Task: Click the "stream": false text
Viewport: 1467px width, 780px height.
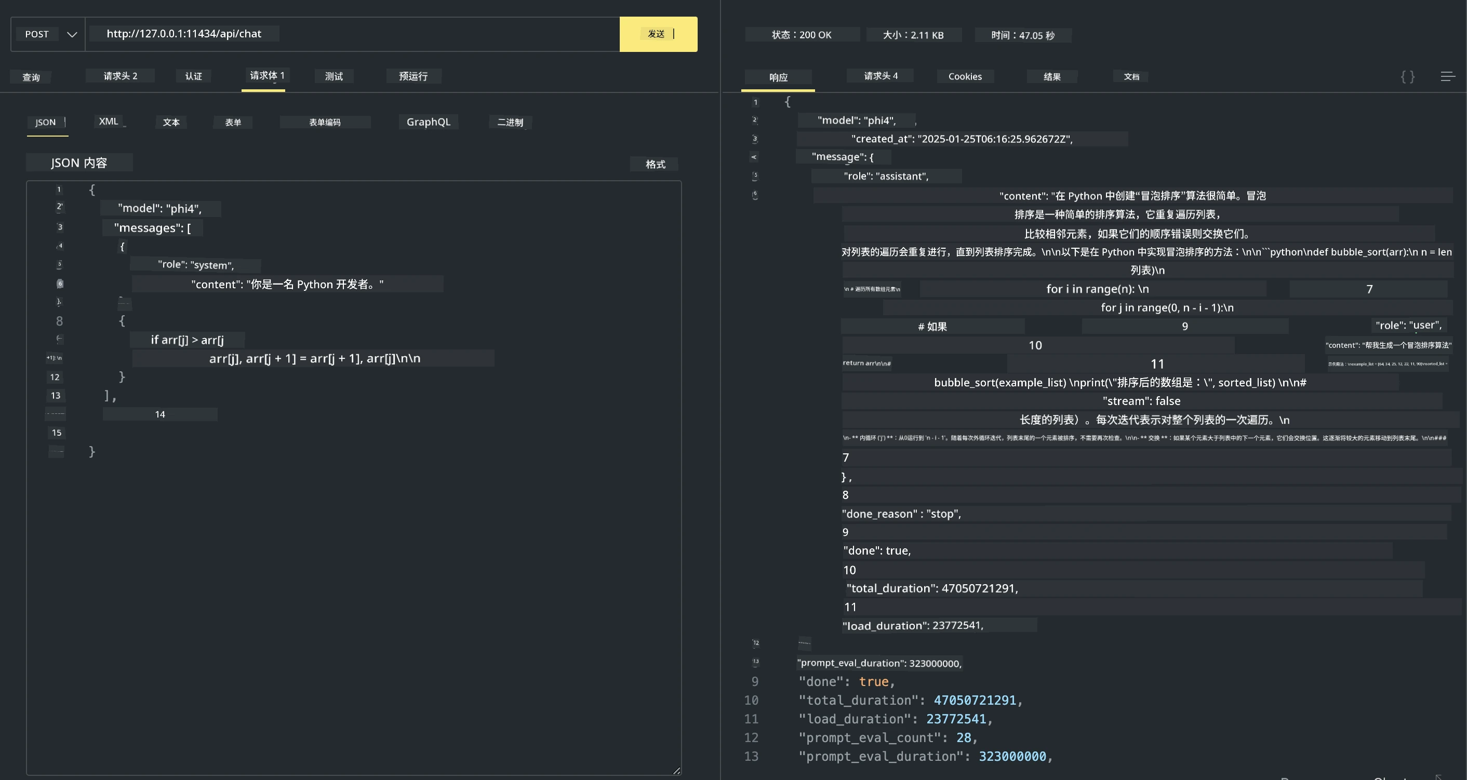Action: (x=1141, y=401)
